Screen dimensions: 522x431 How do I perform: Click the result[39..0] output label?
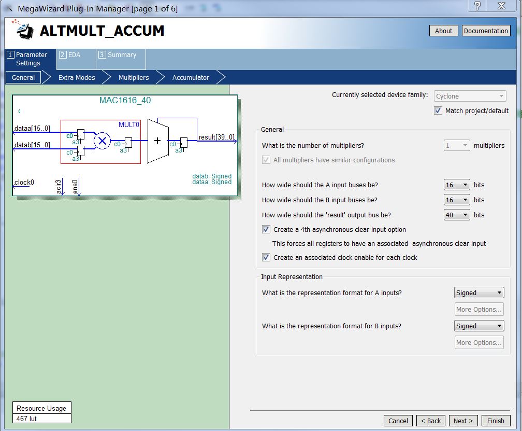(x=216, y=137)
